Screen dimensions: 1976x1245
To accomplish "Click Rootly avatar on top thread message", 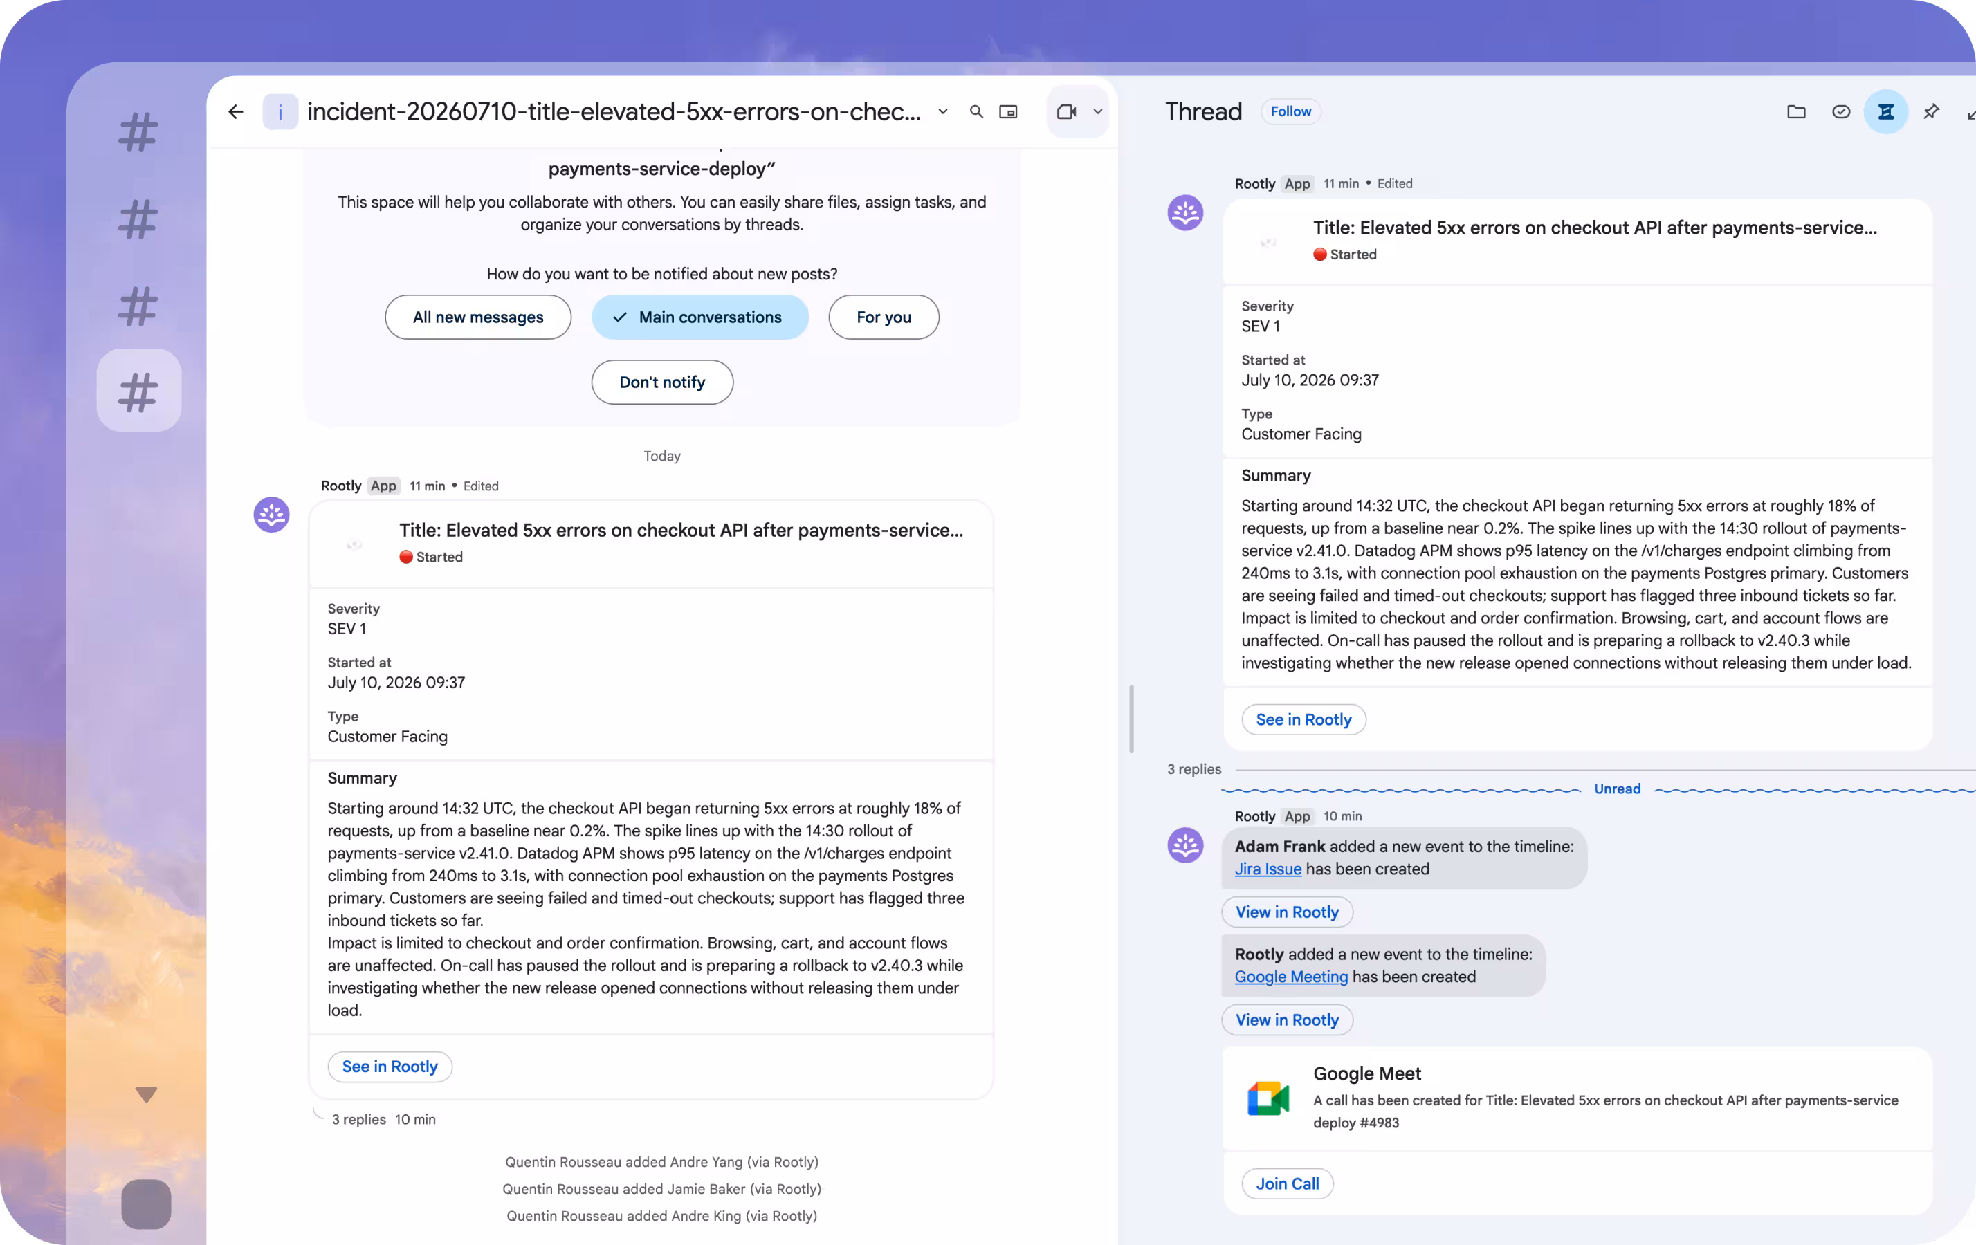I will (1185, 212).
